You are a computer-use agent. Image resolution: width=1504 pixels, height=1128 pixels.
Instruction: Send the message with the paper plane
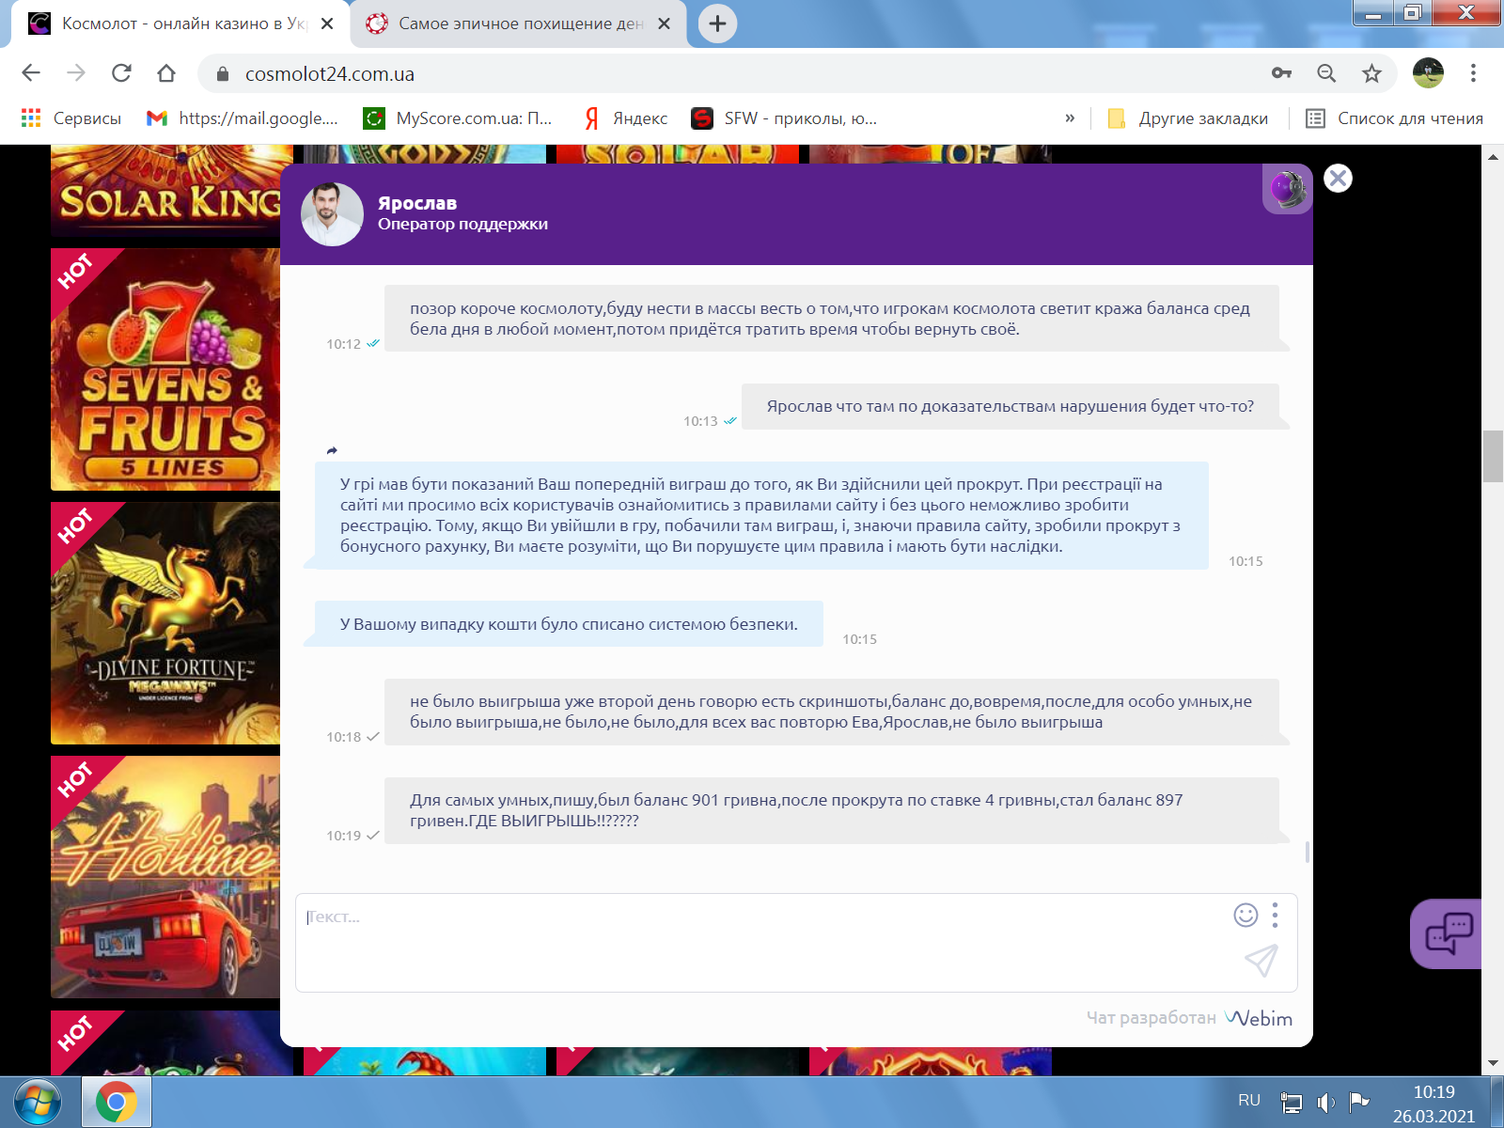[1261, 960]
